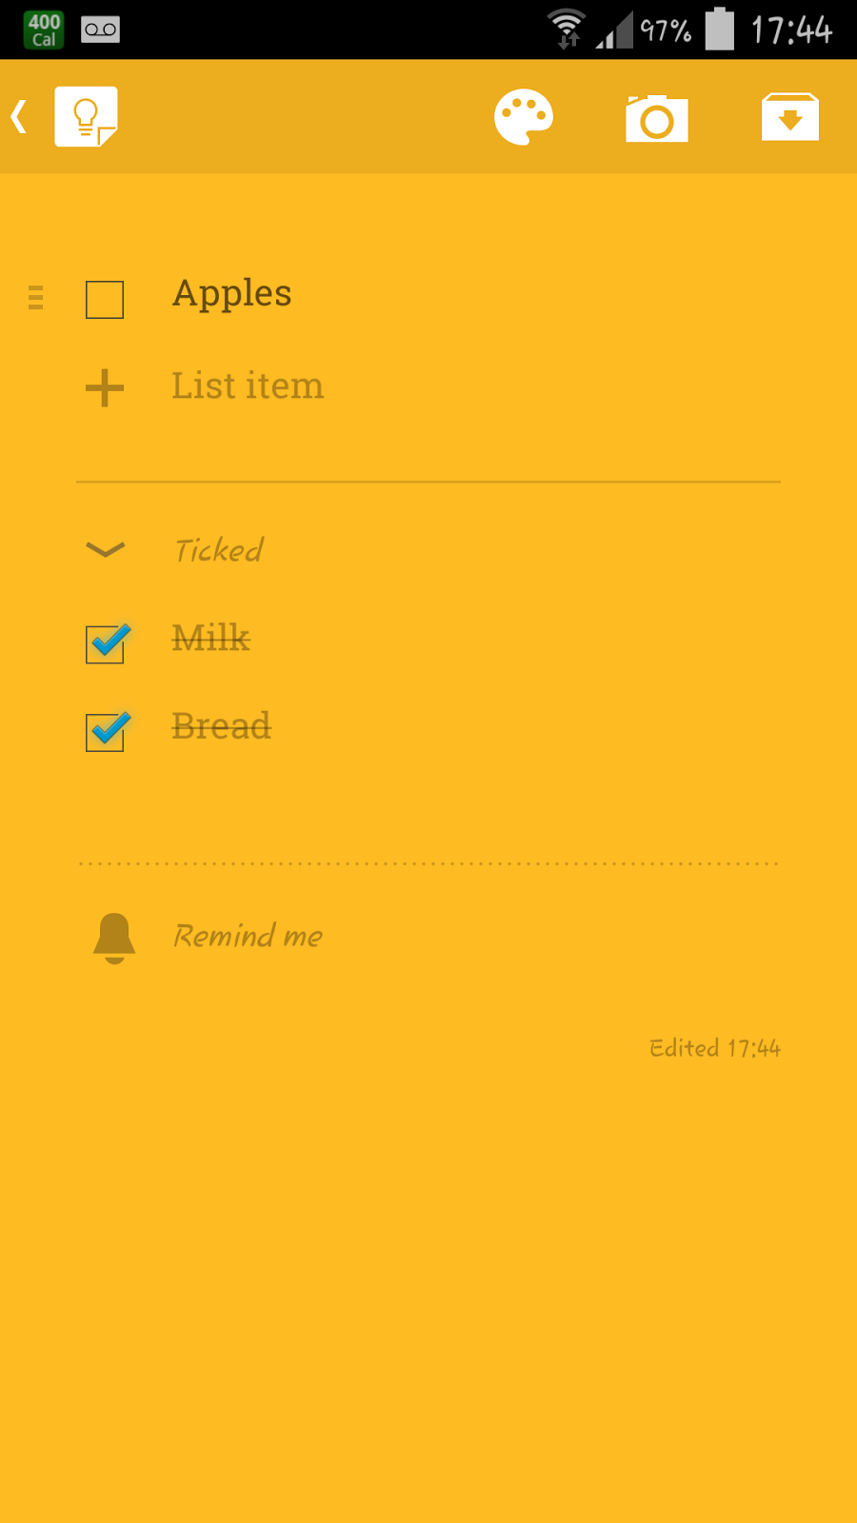Tap the struck-through Bread text
Image resolution: width=857 pixels, height=1523 pixels.
[221, 726]
